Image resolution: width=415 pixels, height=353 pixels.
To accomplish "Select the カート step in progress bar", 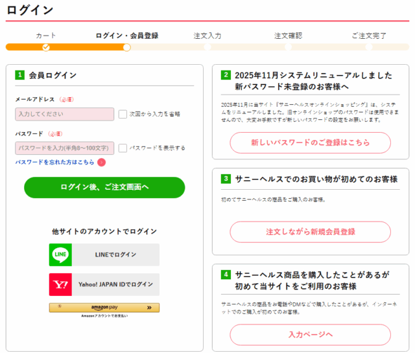I will pos(45,36).
